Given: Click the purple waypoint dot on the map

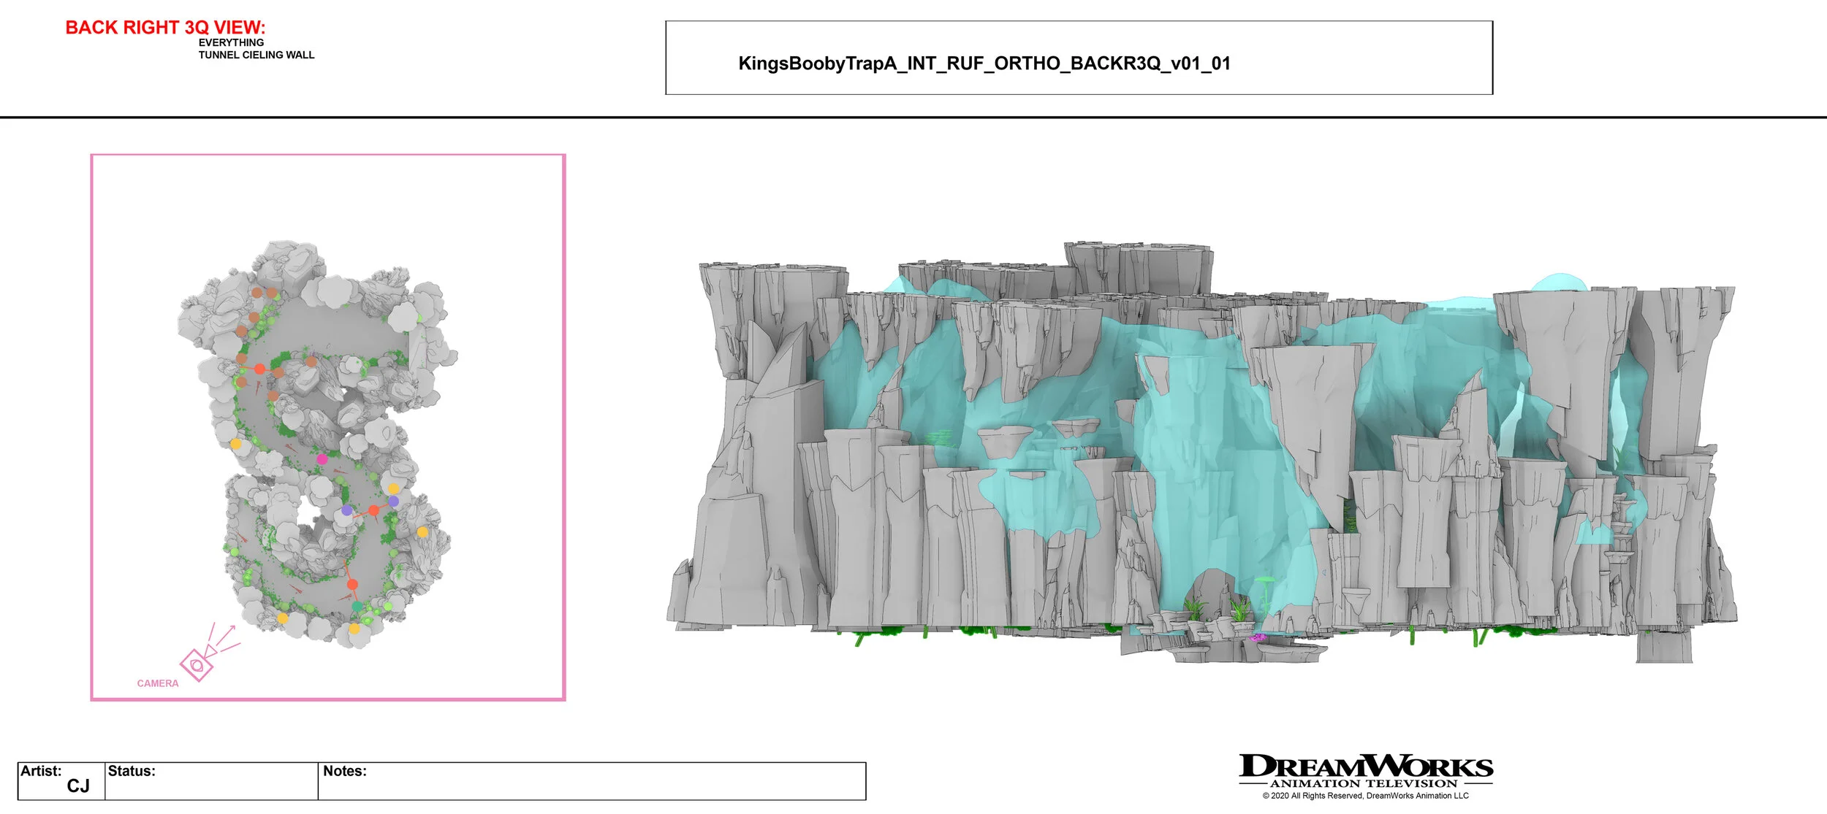Looking at the screenshot, I should coord(347,510).
